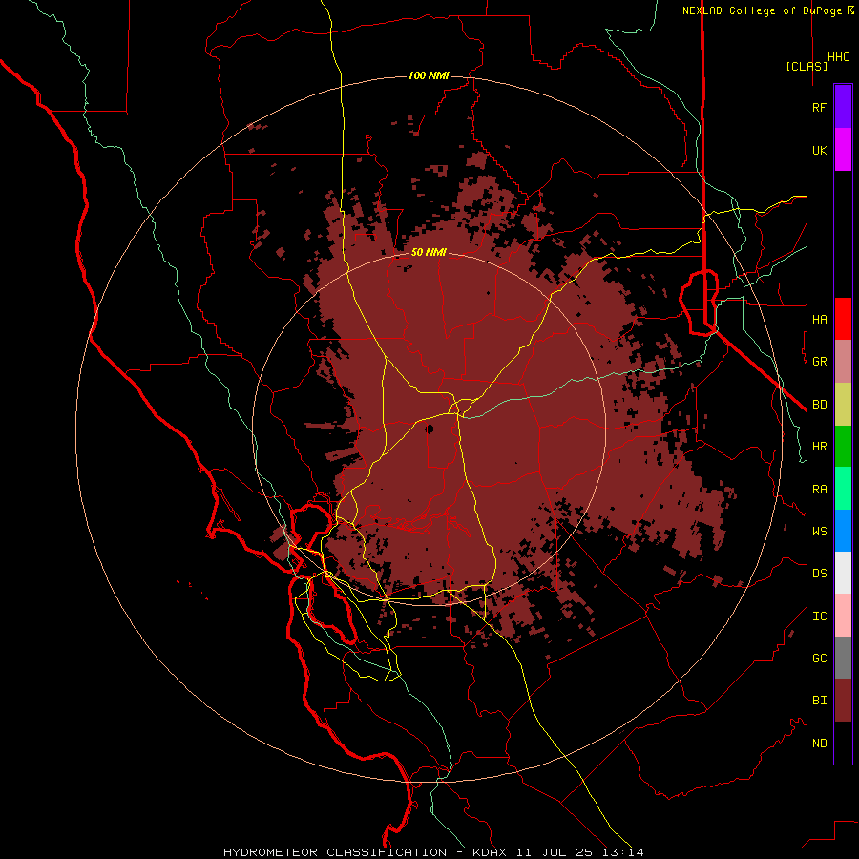The width and height of the screenshot is (859, 859).
Task: Click the HR legend label
Action: (819, 447)
